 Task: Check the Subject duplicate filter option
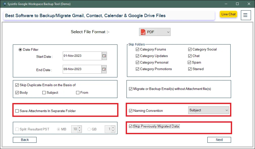click(44, 93)
